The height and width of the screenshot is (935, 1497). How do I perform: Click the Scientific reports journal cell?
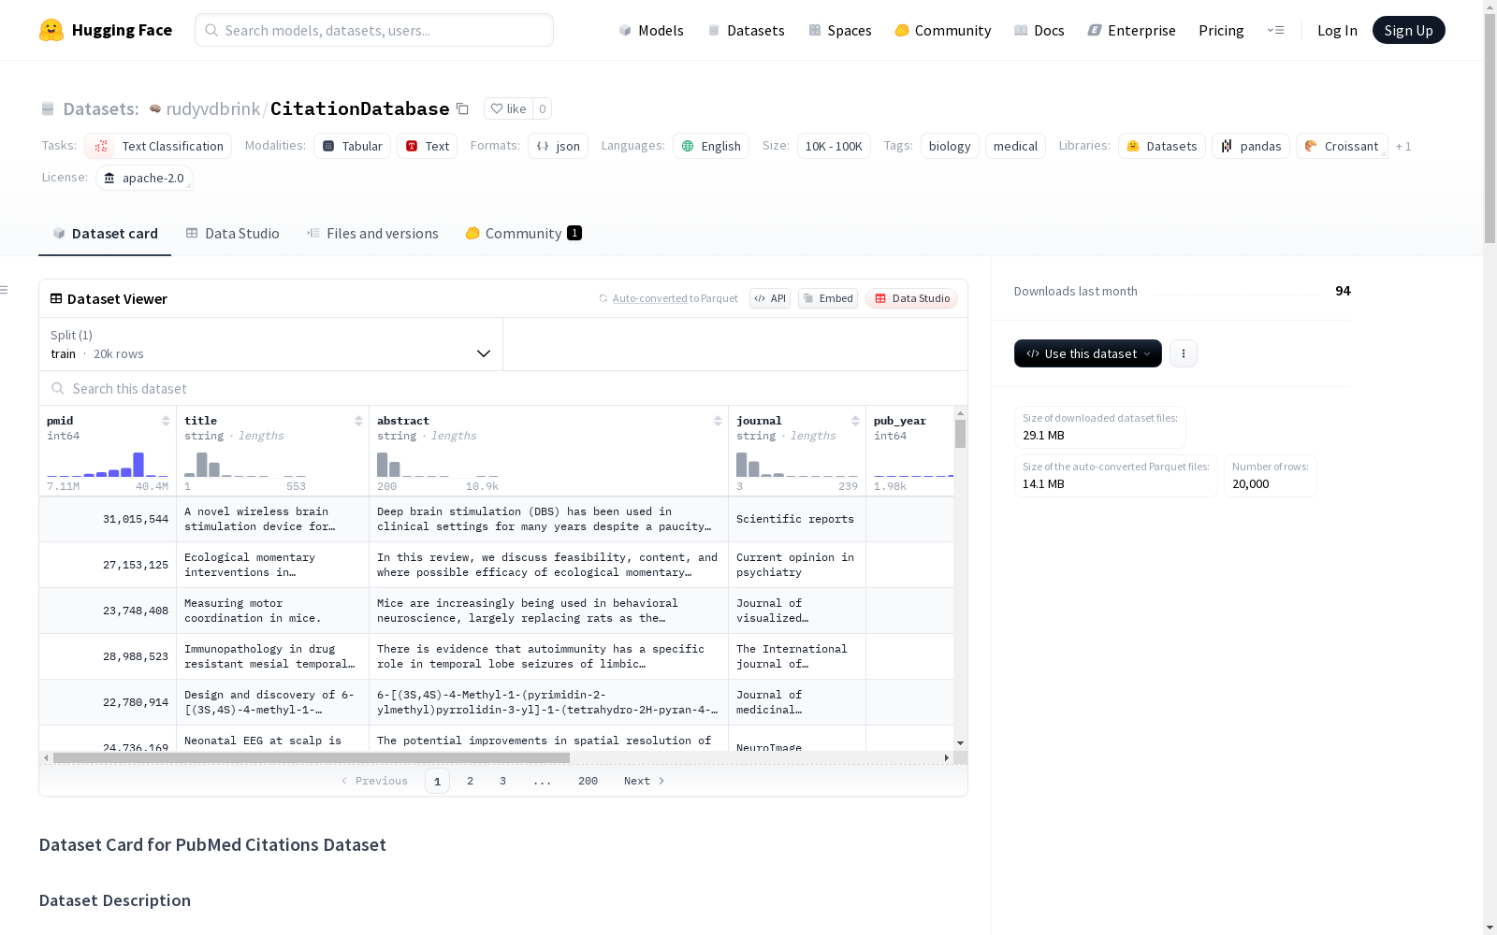795,519
